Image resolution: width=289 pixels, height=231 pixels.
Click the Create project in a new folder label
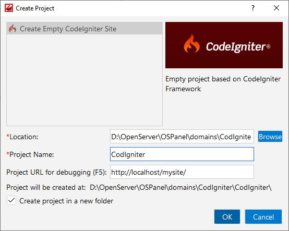(x=66, y=201)
